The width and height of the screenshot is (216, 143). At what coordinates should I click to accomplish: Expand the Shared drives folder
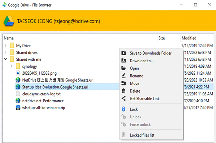pyautogui.click(x=5, y=53)
